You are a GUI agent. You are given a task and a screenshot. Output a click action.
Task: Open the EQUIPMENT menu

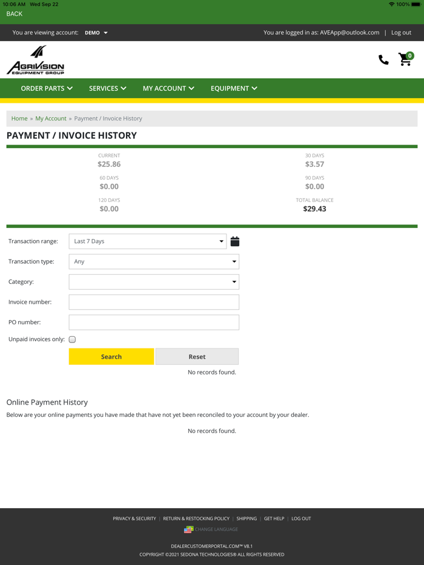click(234, 88)
